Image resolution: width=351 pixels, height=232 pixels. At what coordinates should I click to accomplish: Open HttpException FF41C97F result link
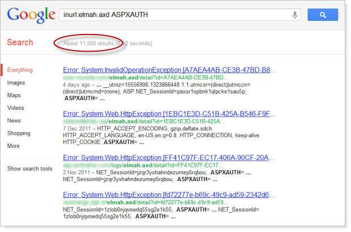[x=166, y=158]
